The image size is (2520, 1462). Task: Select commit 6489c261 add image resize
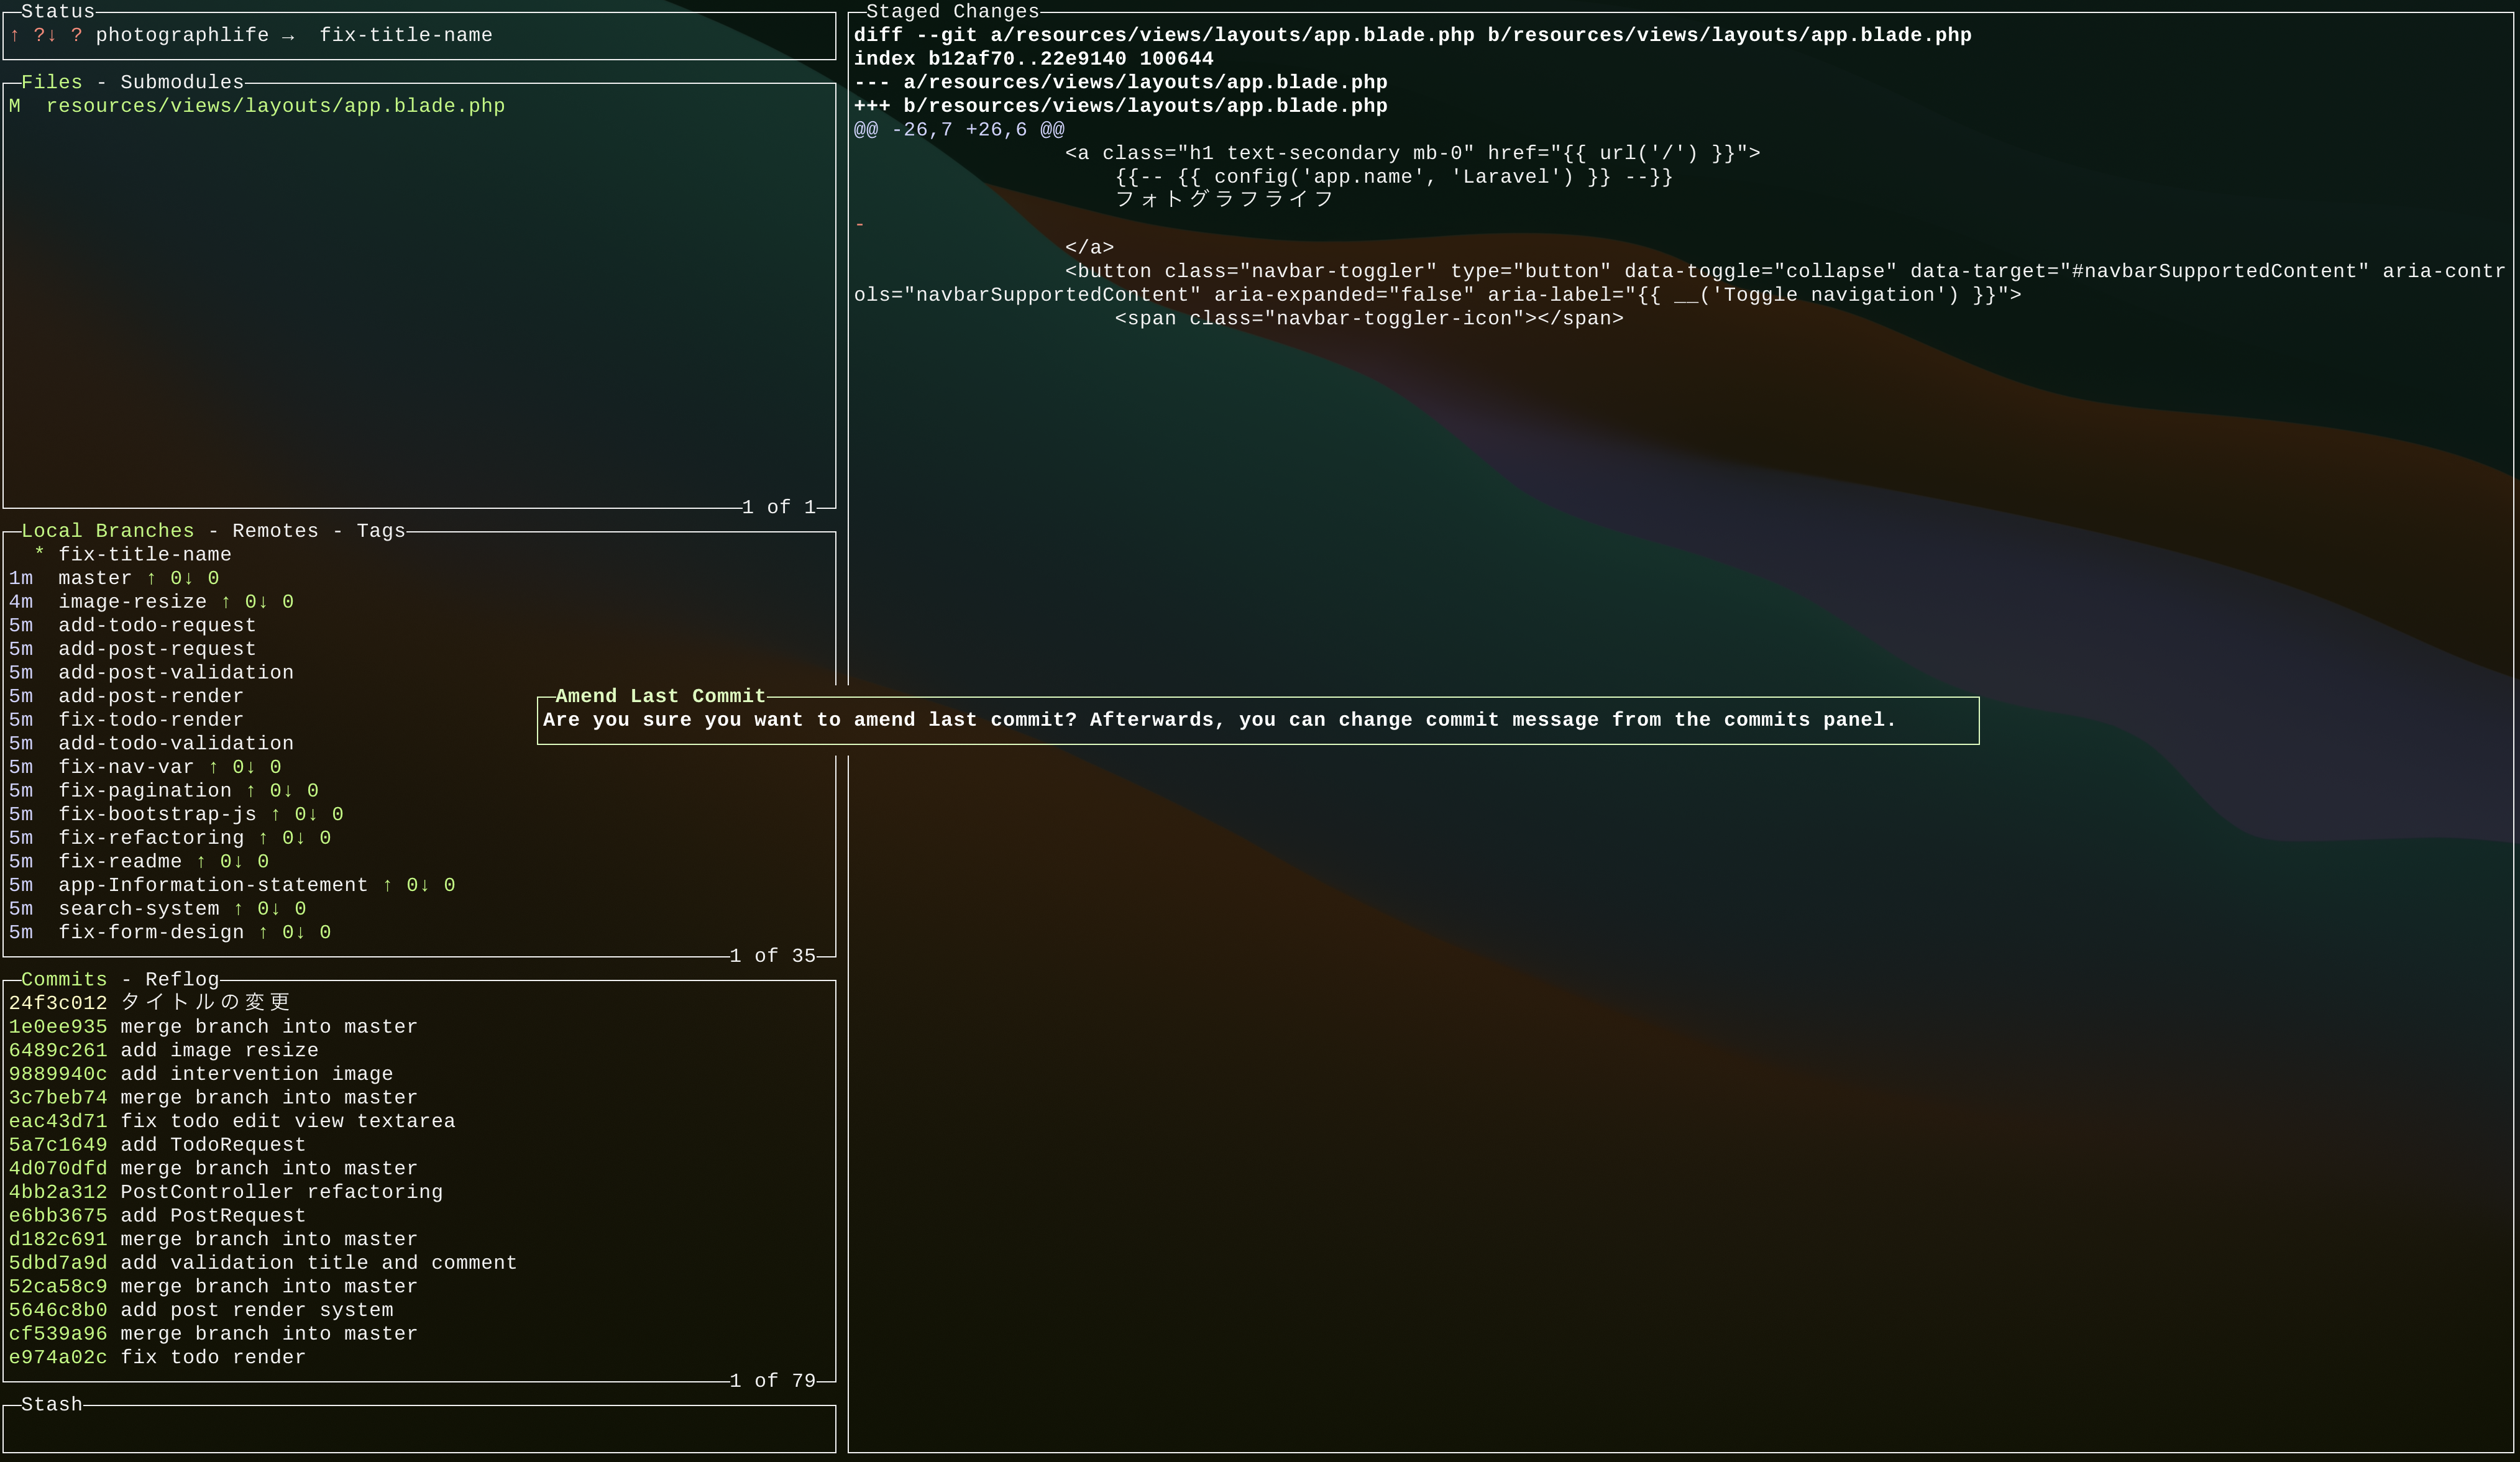point(163,1050)
